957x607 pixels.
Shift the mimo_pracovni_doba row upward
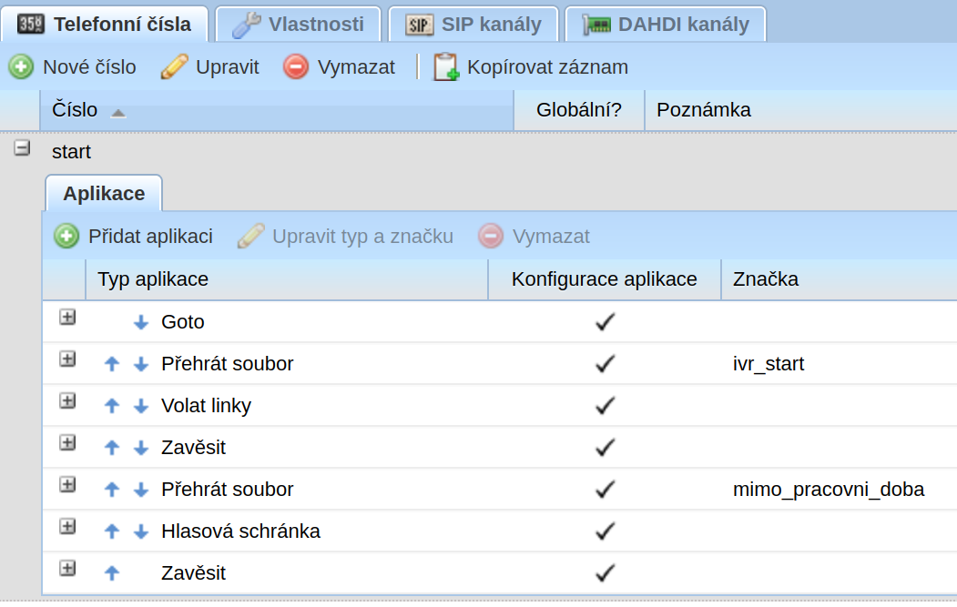tap(112, 490)
